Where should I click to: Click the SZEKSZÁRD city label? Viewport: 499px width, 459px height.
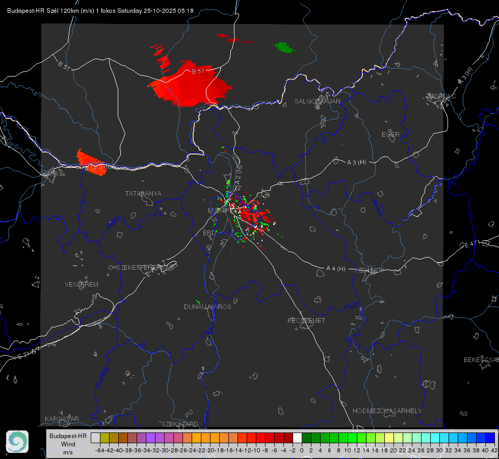[x=180, y=424]
